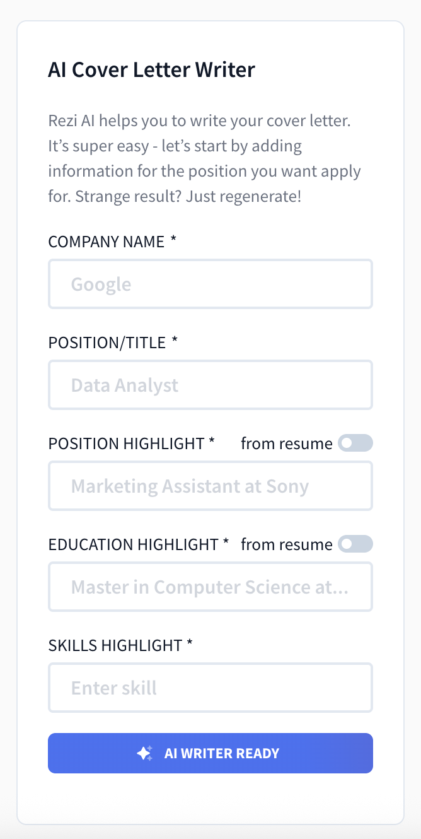Click "from resume" text beside Position Highlight

pos(286,443)
